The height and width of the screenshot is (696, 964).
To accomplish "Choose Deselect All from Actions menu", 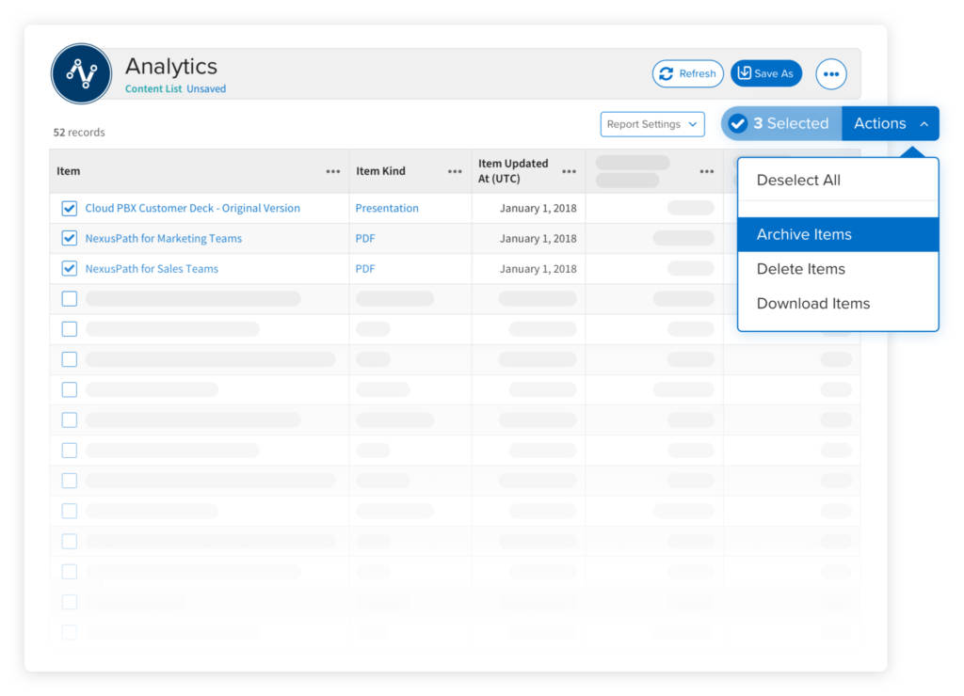I will (798, 181).
